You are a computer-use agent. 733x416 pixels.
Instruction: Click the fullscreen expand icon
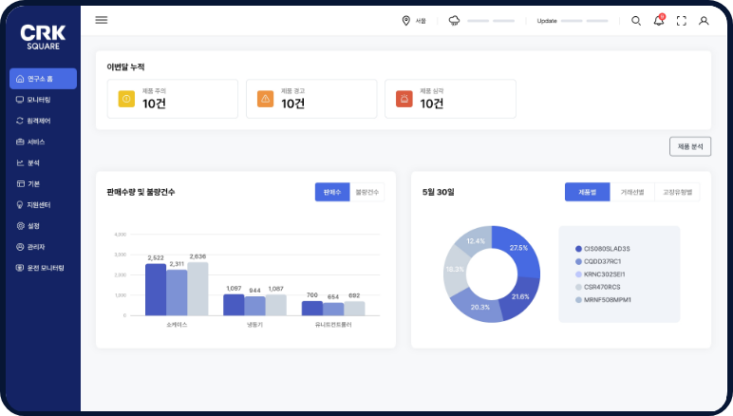pyautogui.click(x=681, y=21)
